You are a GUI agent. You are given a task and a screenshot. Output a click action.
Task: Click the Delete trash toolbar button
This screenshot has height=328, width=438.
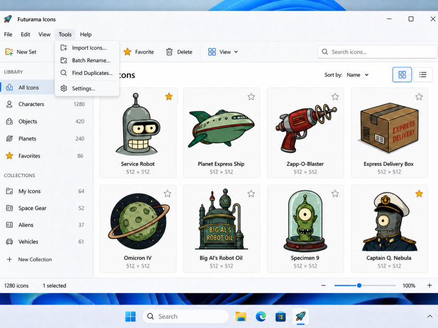[180, 52]
